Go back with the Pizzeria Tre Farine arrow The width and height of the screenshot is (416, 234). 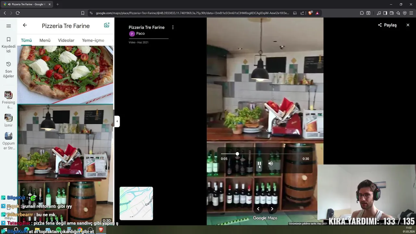coord(25,25)
